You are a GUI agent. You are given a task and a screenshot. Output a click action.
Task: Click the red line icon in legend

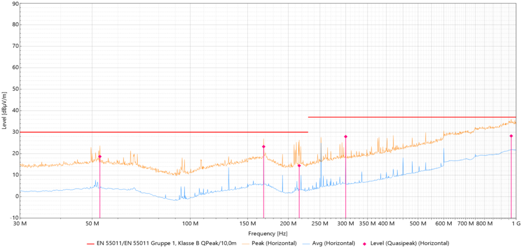[90, 243]
